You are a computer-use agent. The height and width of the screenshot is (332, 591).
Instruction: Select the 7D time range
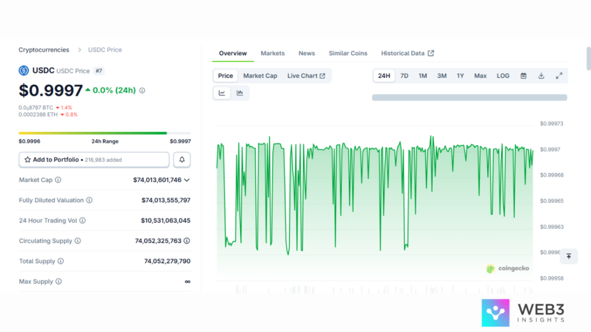tap(404, 76)
